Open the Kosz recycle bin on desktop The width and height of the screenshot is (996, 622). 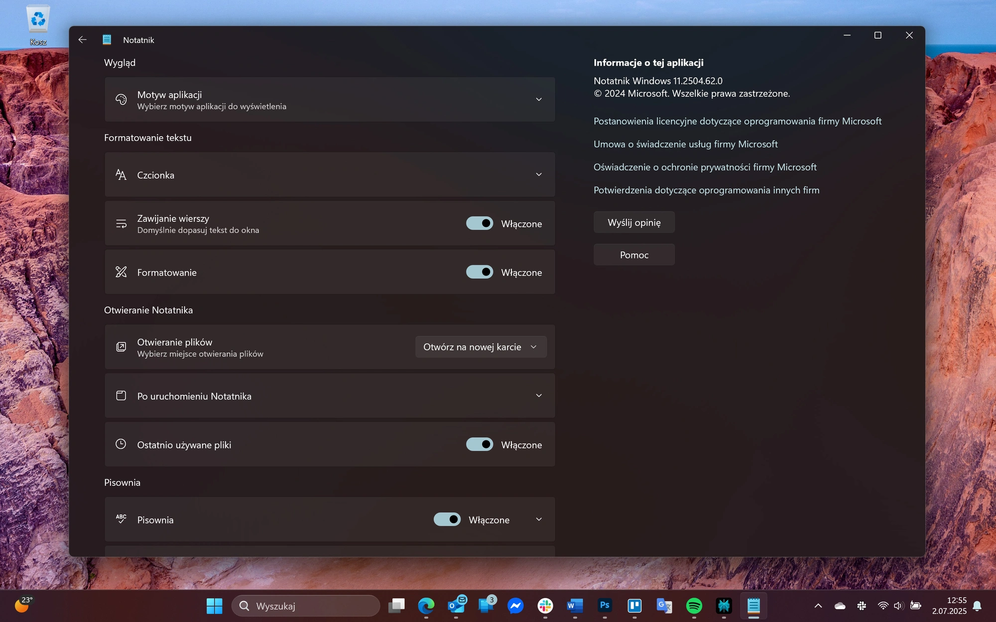point(38,26)
